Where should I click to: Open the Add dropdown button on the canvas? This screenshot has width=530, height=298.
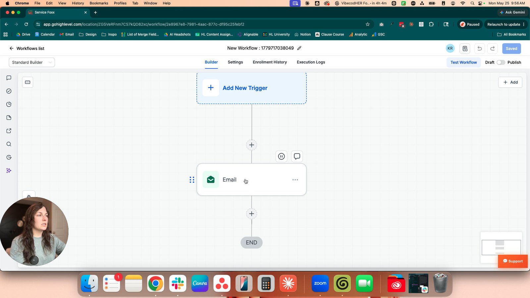click(510, 82)
